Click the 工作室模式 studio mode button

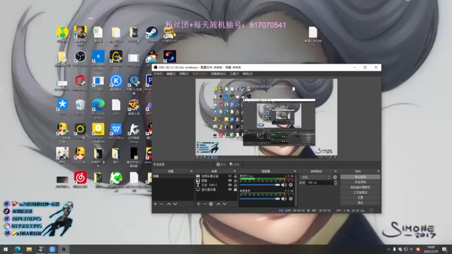point(360,192)
